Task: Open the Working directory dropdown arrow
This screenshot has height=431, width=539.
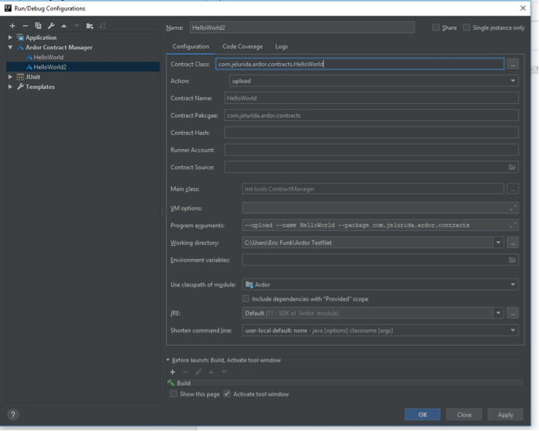Action: coord(498,243)
